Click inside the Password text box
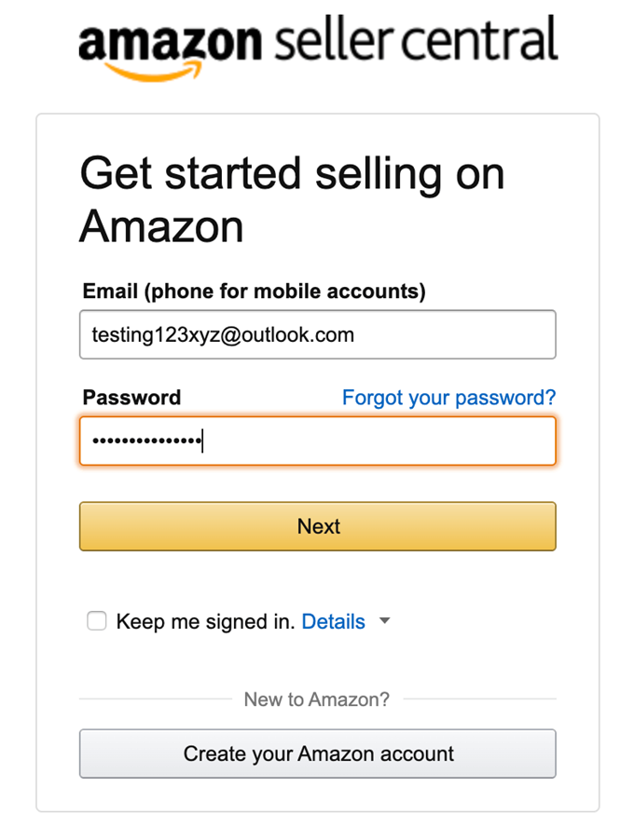Viewport: 634px width, 827px height. (x=317, y=440)
